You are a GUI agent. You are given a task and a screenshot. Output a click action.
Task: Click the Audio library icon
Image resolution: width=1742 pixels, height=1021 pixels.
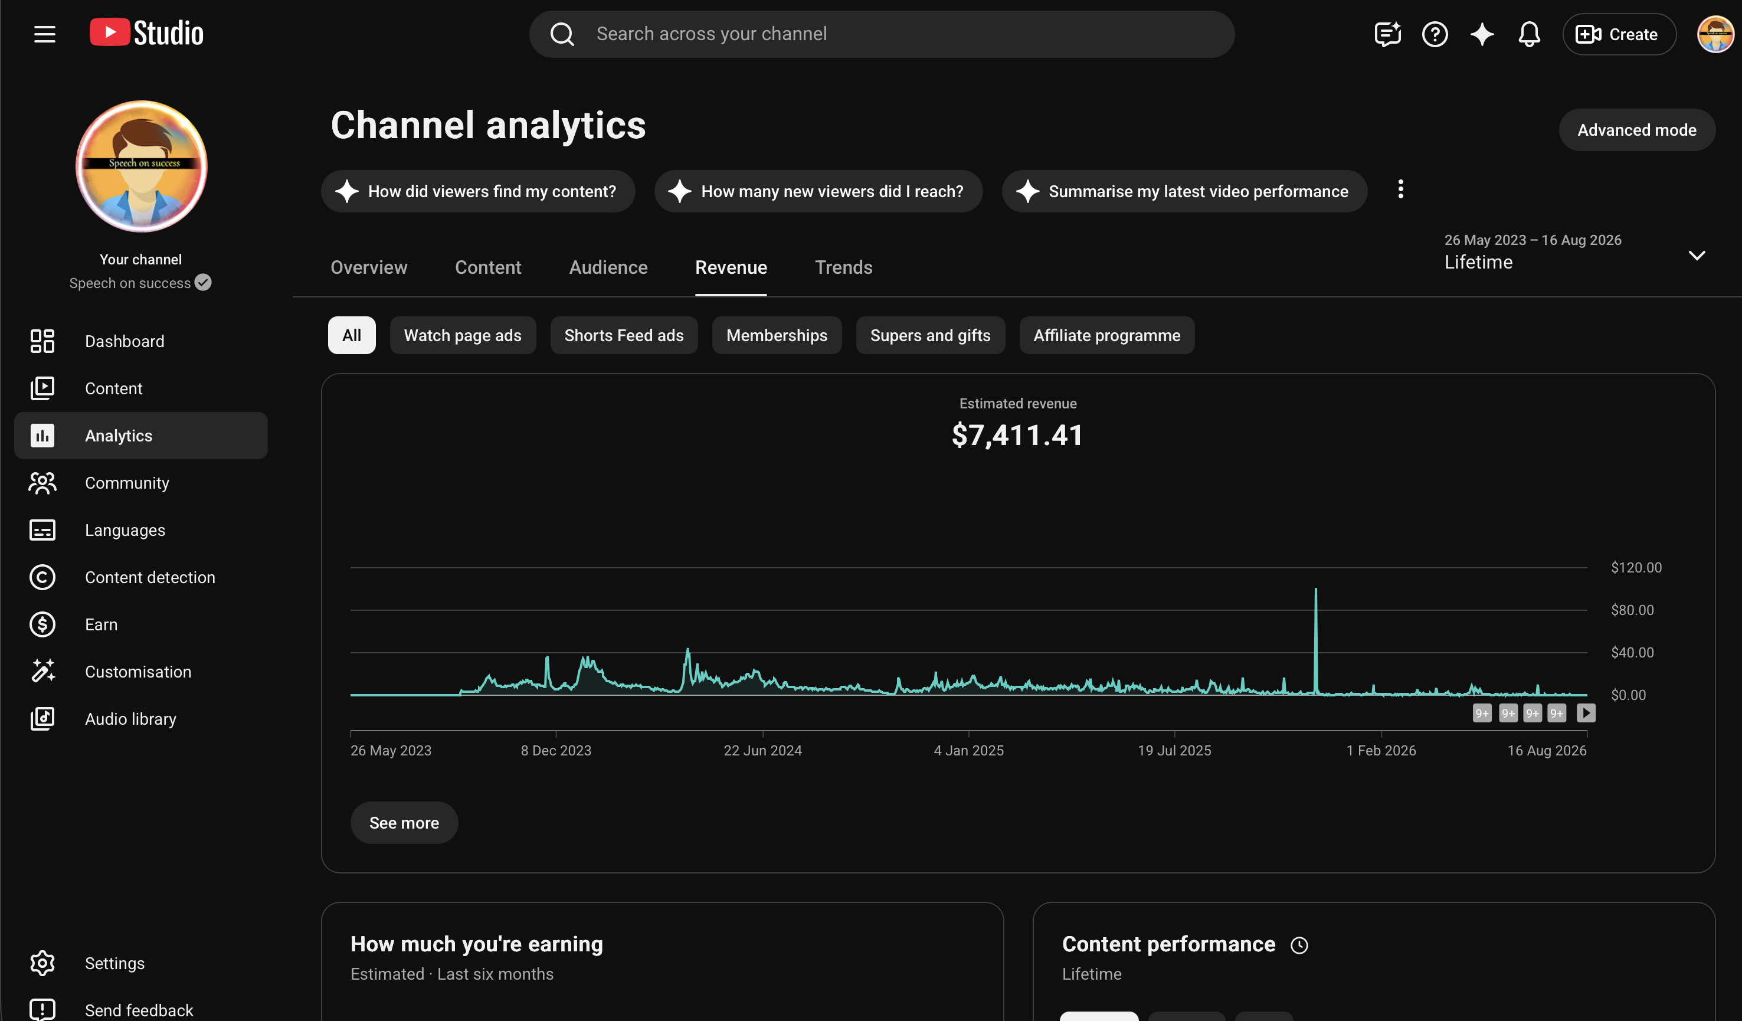point(42,719)
